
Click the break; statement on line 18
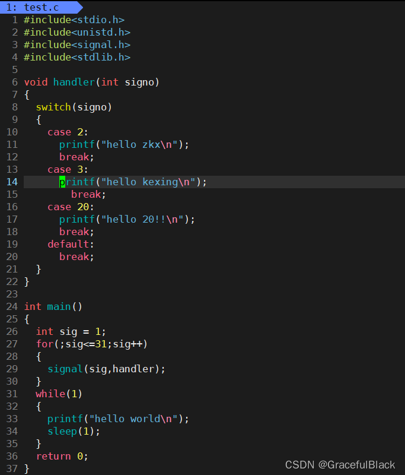(x=76, y=232)
